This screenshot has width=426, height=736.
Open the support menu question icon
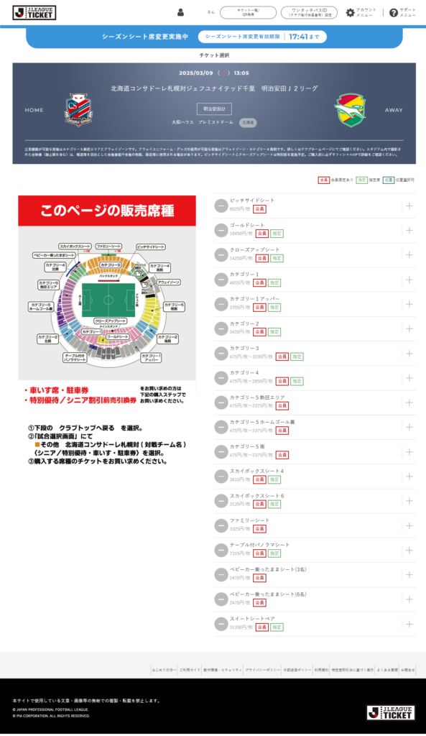(x=393, y=13)
